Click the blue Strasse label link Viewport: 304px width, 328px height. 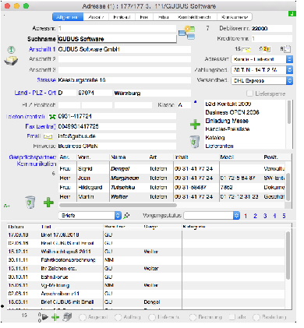(47, 80)
